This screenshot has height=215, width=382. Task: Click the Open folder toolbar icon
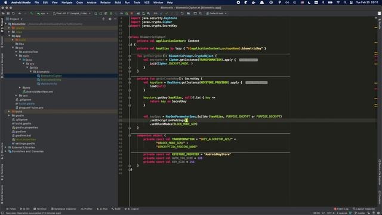(x=3, y=13)
